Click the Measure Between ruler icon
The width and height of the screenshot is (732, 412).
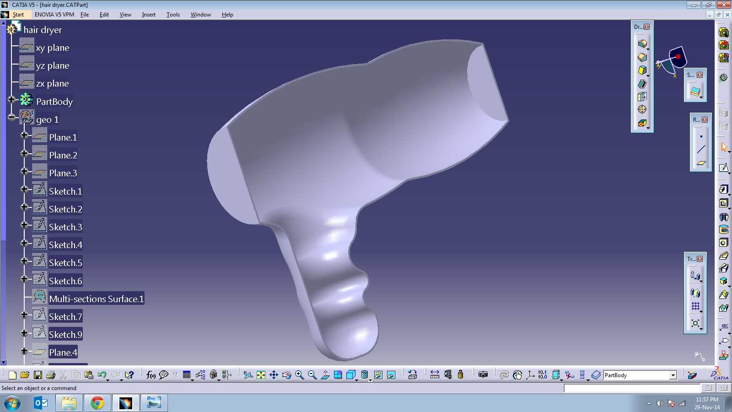435,375
